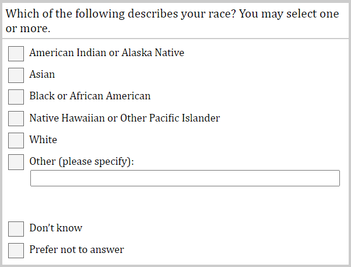Click the 'Prefer not to answer' label text
Screen dimensions: 351x267
tap(76, 250)
